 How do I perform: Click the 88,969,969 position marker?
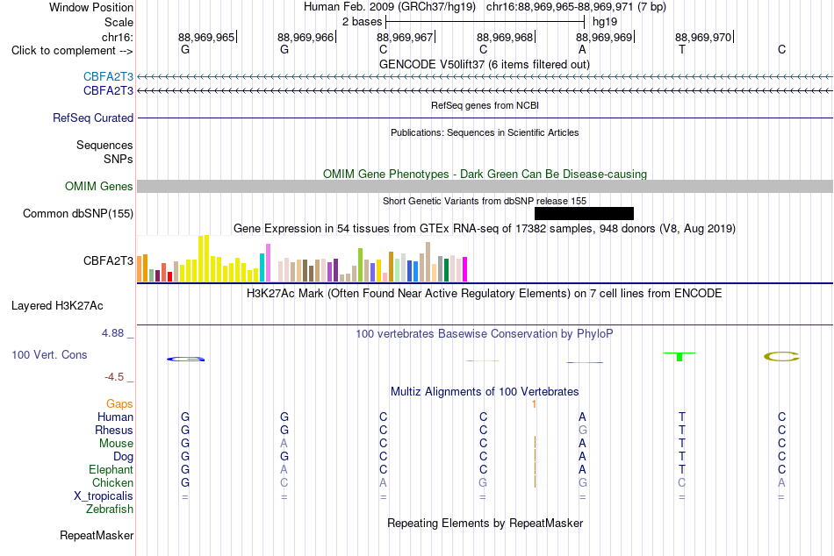[605, 37]
